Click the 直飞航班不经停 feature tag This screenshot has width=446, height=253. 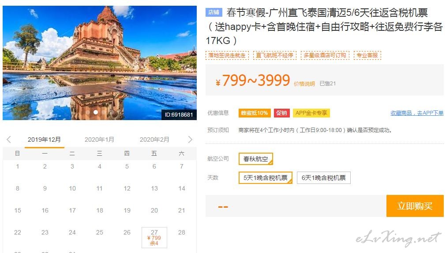274,55
